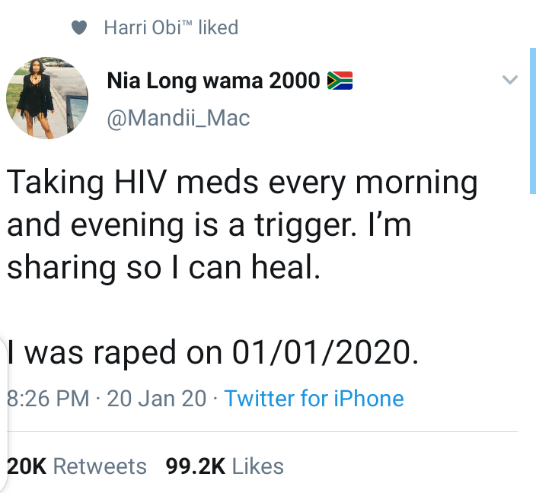Click the 20K count number
Viewport: 536px width, 493px height.
coord(27,466)
